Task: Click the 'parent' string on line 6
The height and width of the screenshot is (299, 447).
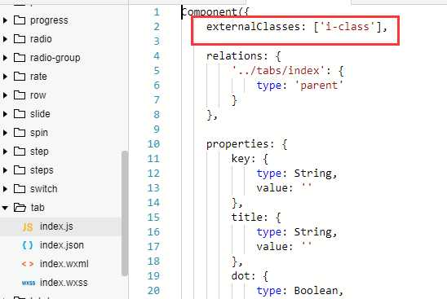Action: pyautogui.click(x=319, y=86)
